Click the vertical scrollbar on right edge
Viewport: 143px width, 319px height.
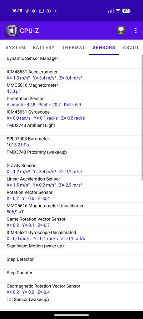pyautogui.click(x=142, y=118)
